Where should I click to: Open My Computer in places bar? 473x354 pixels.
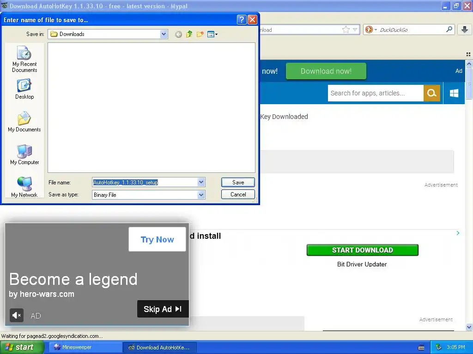click(24, 154)
